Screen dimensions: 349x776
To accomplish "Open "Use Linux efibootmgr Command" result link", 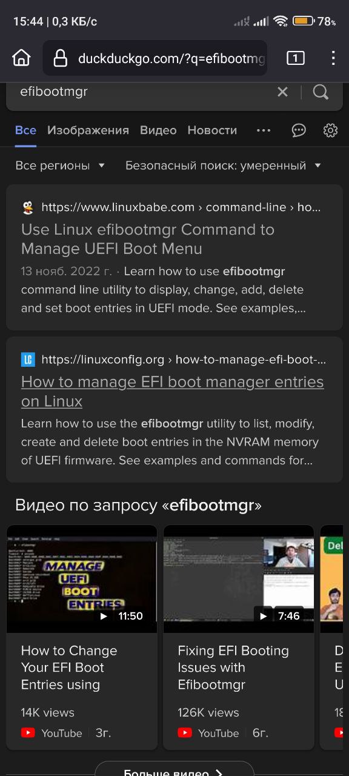I will tap(148, 239).
